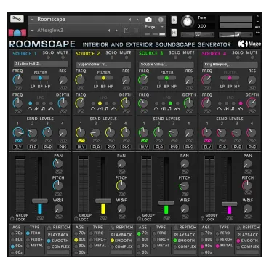Click the FLA button in Source 2

point(96,147)
